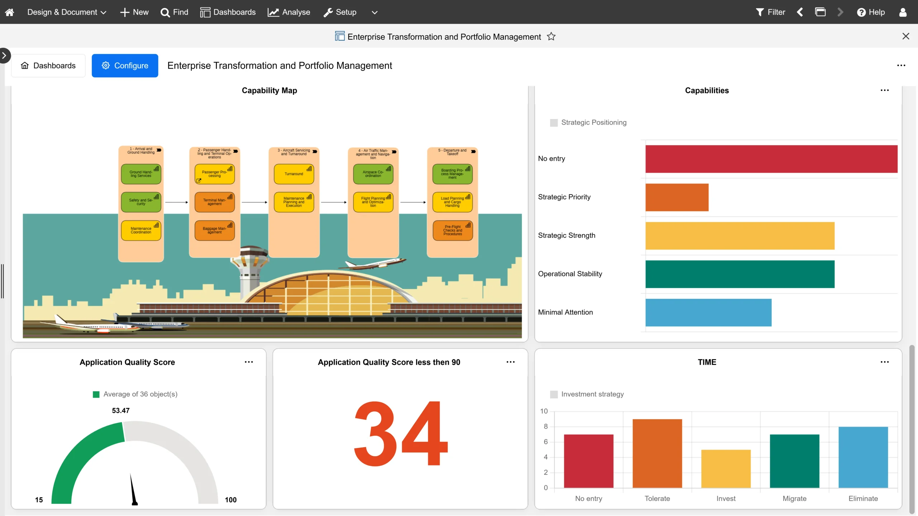Open the Analyse menu
The height and width of the screenshot is (516, 918).
click(x=289, y=12)
